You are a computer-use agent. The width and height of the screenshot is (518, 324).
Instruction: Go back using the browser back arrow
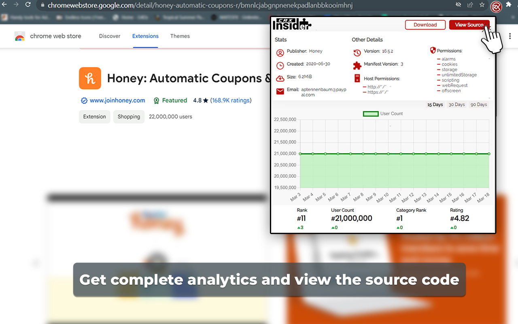pos(4,5)
